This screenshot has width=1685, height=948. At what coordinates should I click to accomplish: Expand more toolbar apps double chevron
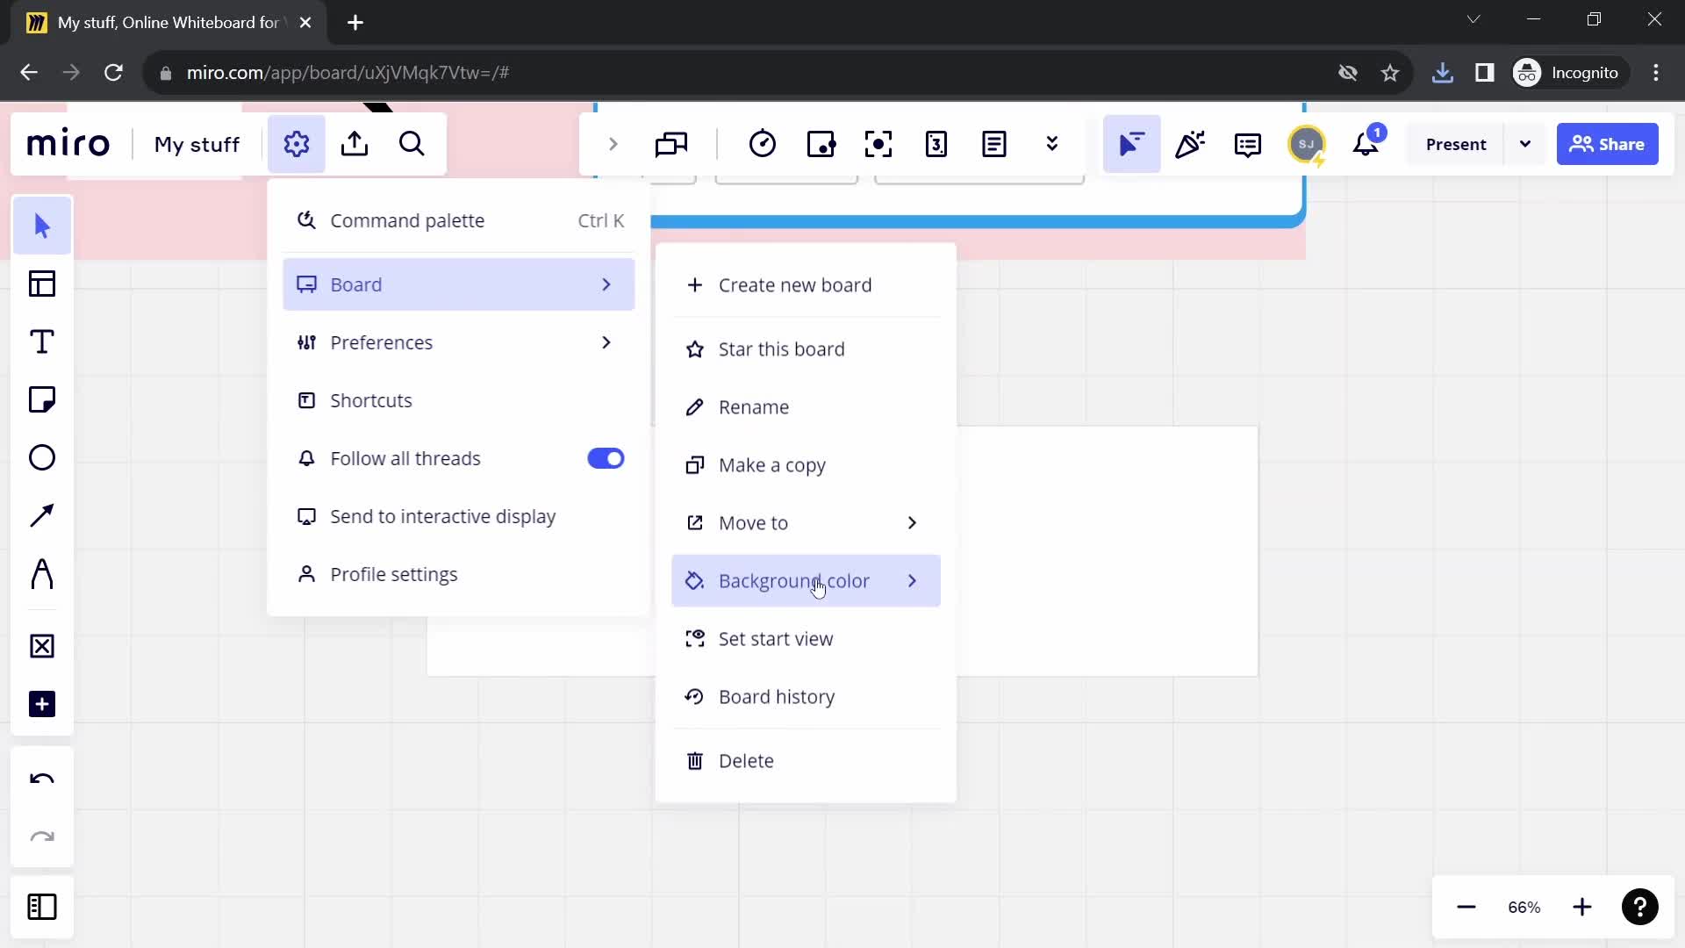point(1052,144)
